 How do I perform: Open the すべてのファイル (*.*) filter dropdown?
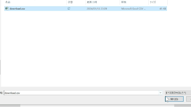(x=178, y=93)
